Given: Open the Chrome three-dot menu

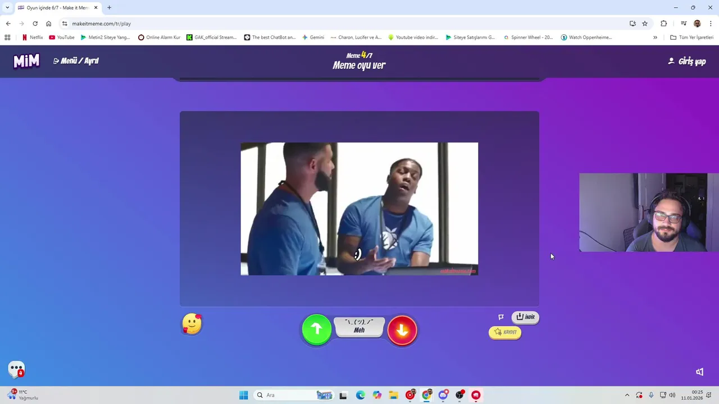Looking at the screenshot, I should click(711, 24).
